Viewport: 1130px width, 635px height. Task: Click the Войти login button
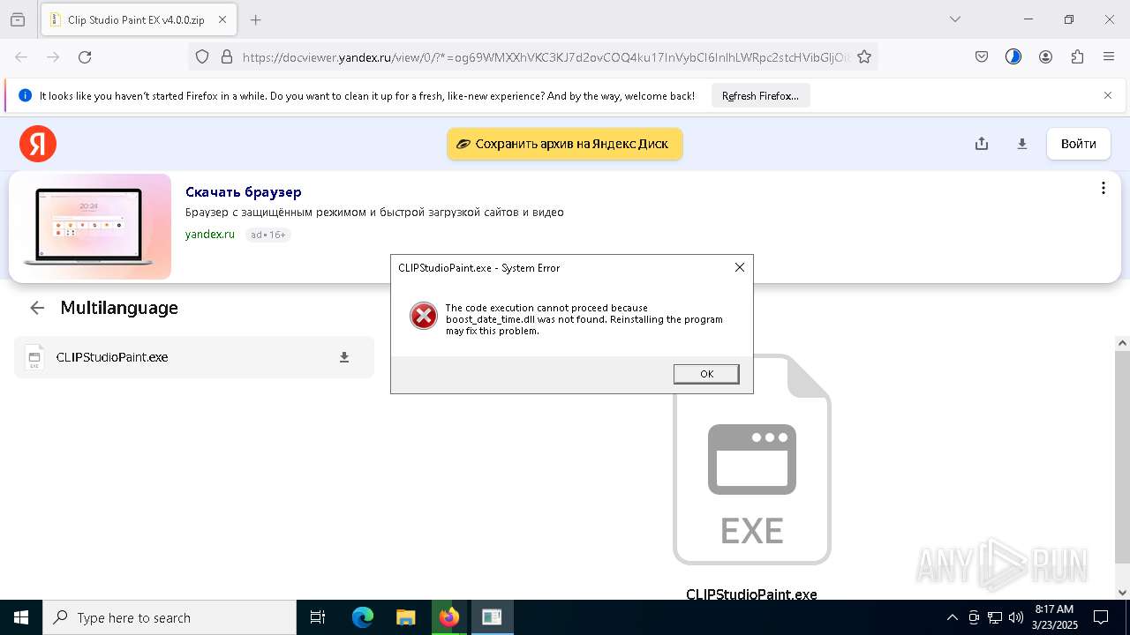click(1079, 144)
